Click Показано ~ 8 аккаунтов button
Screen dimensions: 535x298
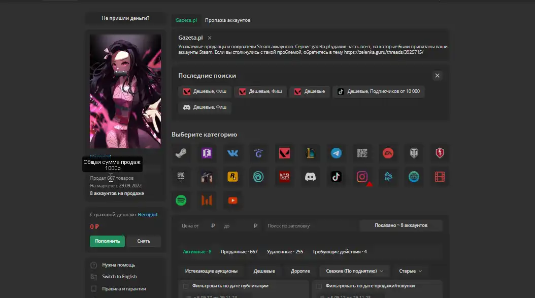(401, 225)
